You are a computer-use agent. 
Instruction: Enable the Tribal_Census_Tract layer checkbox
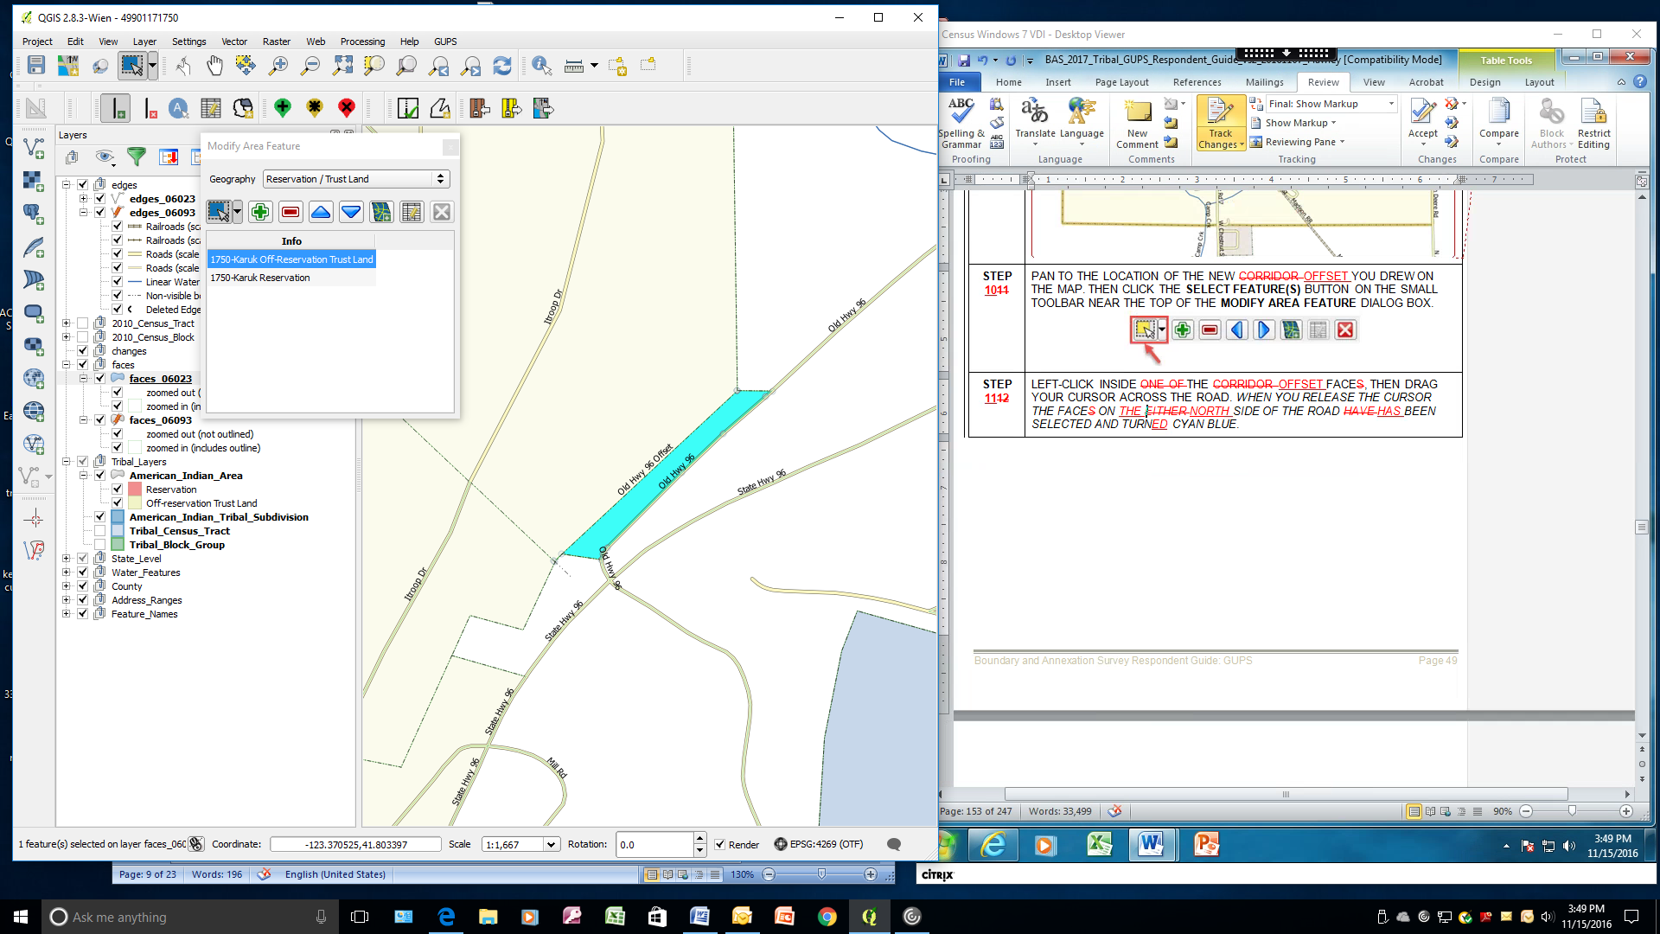[x=100, y=531]
